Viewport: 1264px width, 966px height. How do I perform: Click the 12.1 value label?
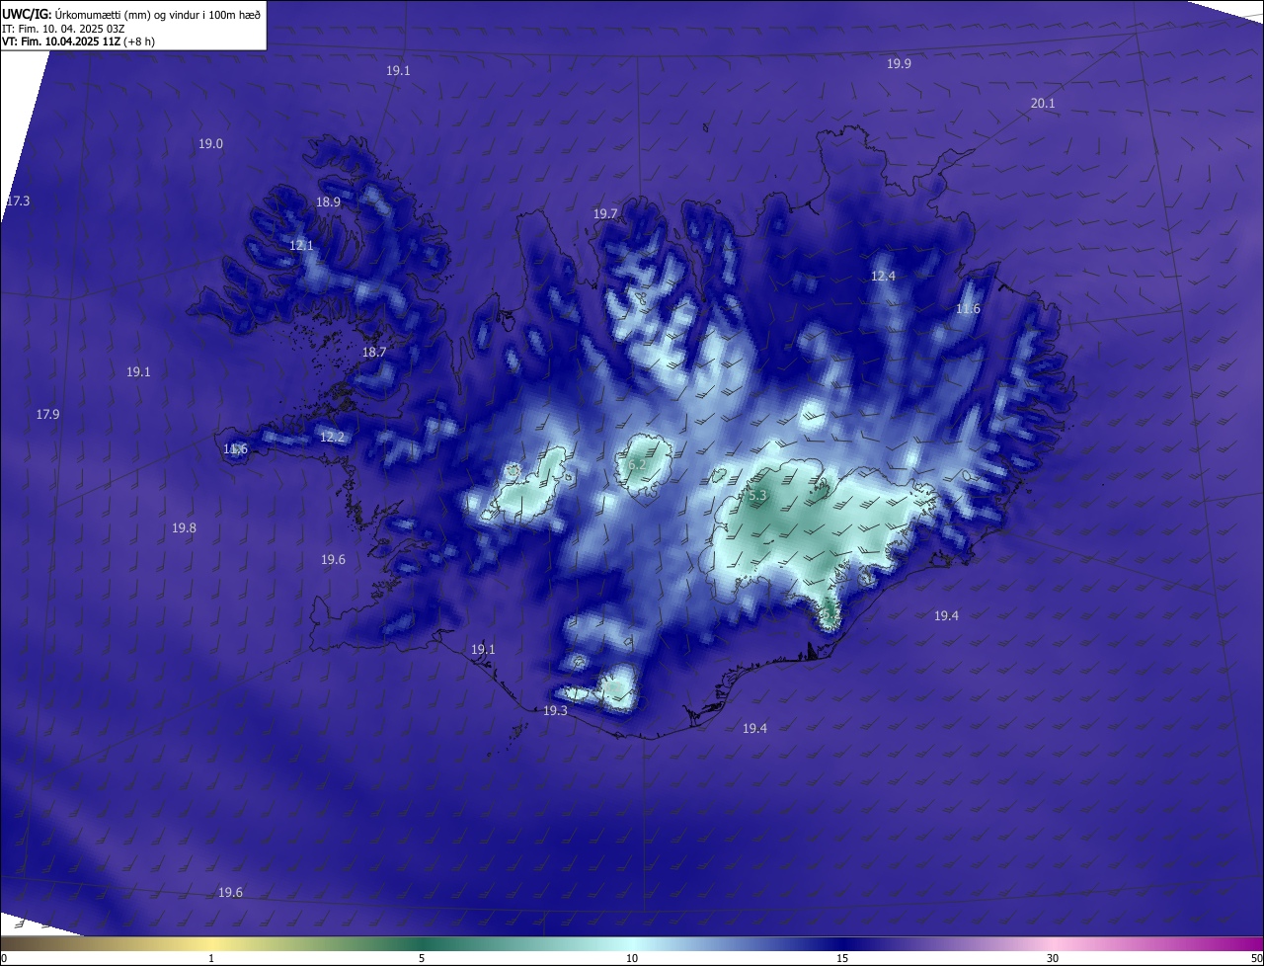tap(301, 245)
